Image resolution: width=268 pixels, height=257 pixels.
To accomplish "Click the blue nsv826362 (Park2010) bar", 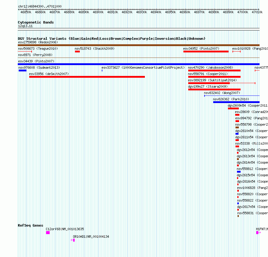I will click(236, 102).
